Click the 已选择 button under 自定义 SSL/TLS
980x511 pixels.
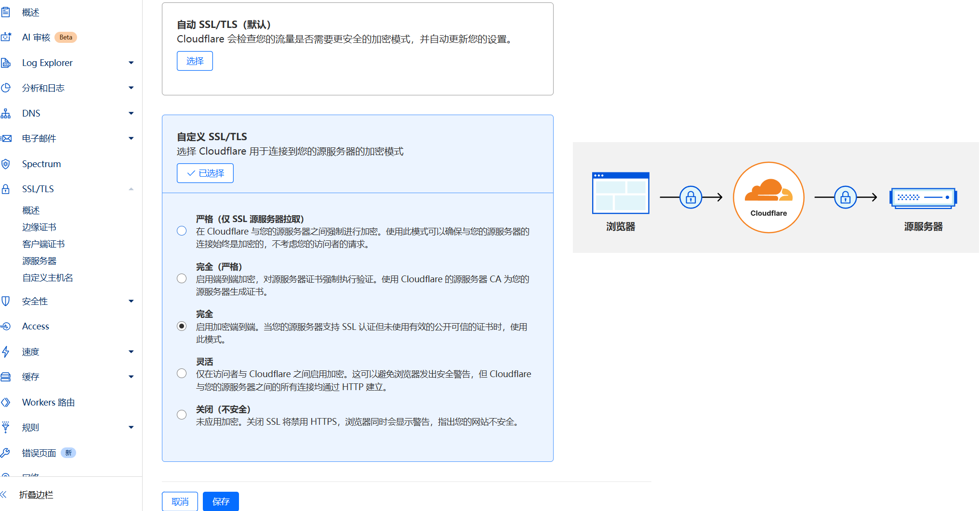pyautogui.click(x=205, y=173)
